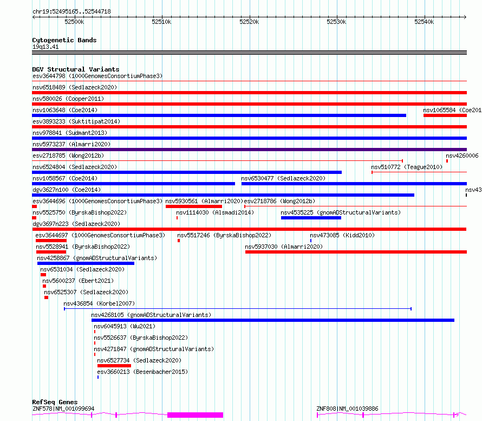The height and width of the screenshot is (421, 482).
Task: Open the ZNF578|NM_001099694 gene label
Action: (63, 409)
